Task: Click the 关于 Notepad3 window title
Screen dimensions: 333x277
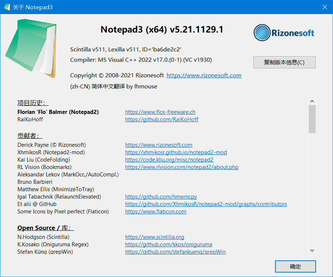Action: pyautogui.click(x=33, y=7)
